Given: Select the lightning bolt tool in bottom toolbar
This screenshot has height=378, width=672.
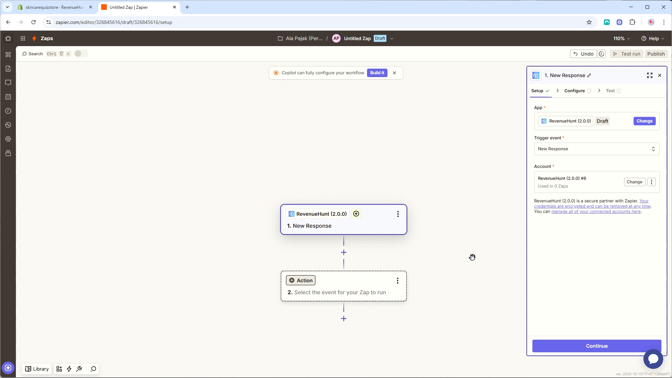Looking at the screenshot, I should pos(69,369).
